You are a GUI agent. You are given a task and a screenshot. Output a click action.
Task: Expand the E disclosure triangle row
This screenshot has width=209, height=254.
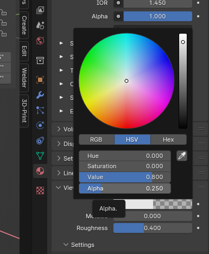pyautogui.click(x=61, y=111)
